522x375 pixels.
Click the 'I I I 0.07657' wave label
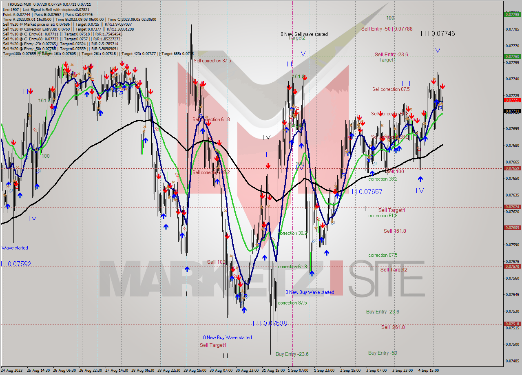point(365,192)
